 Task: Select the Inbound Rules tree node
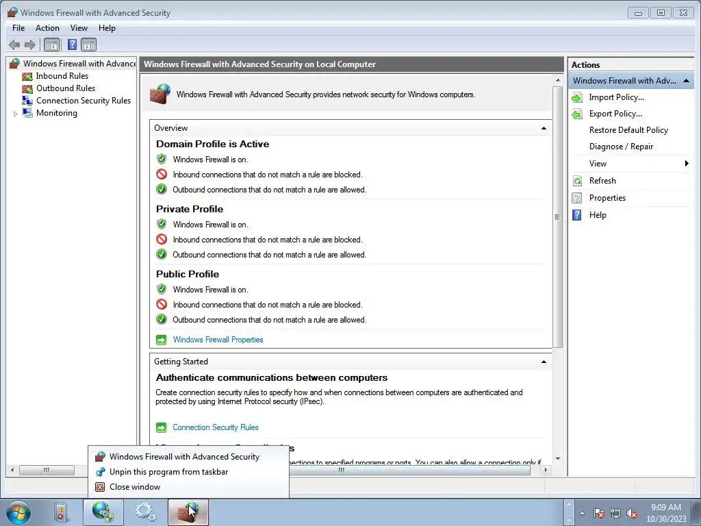(62, 76)
